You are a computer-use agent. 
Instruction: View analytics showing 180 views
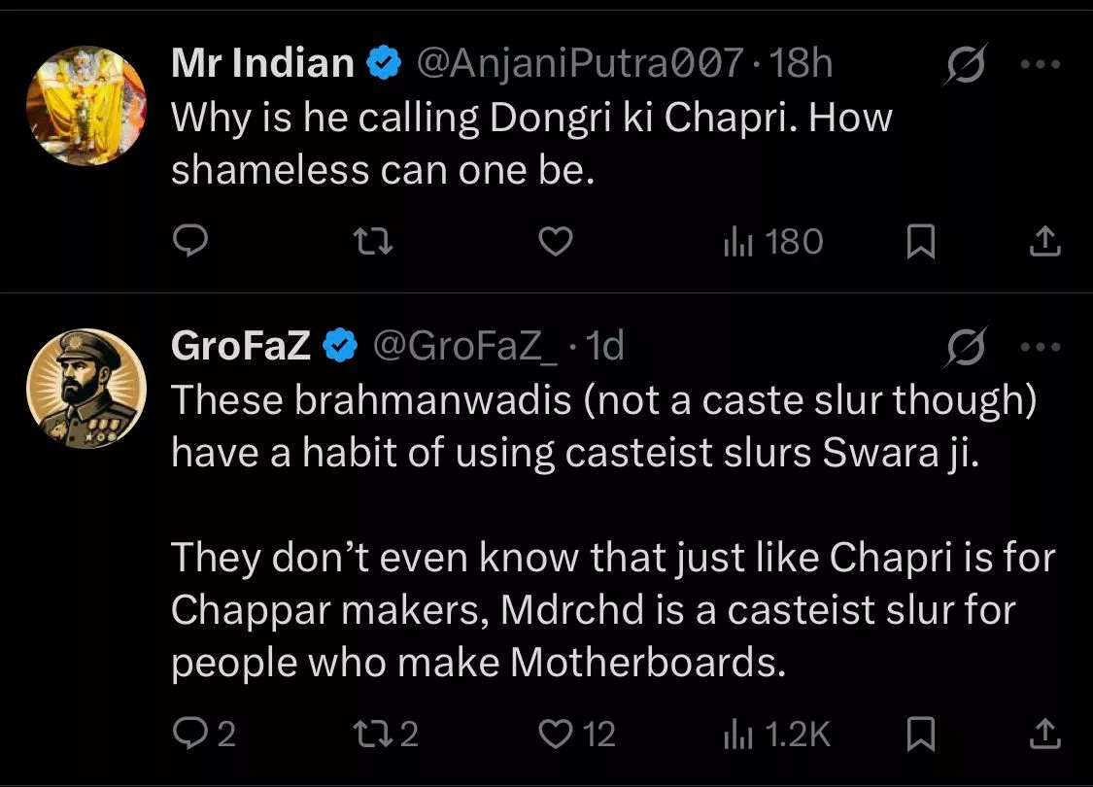coord(772,241)
